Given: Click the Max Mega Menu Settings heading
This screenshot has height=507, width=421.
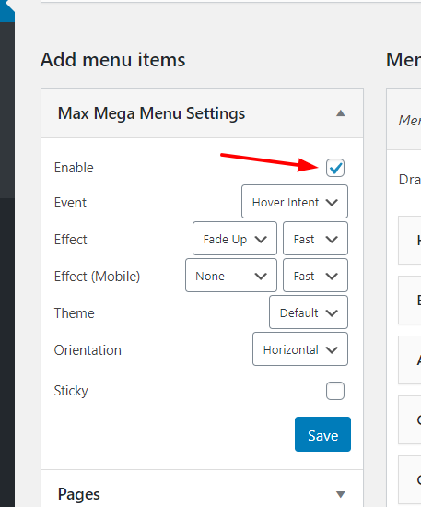Looking at the screenshot, I should pyautogui.click(x=151, y=113).
